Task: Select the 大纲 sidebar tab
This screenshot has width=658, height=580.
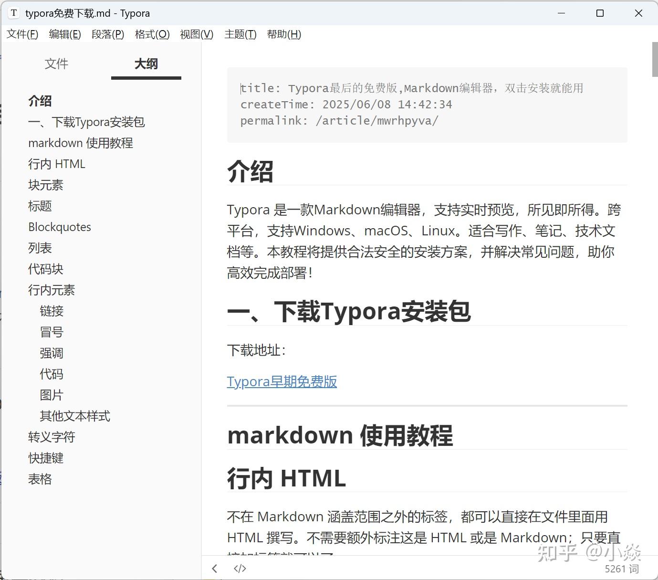Action: [146, 63]
